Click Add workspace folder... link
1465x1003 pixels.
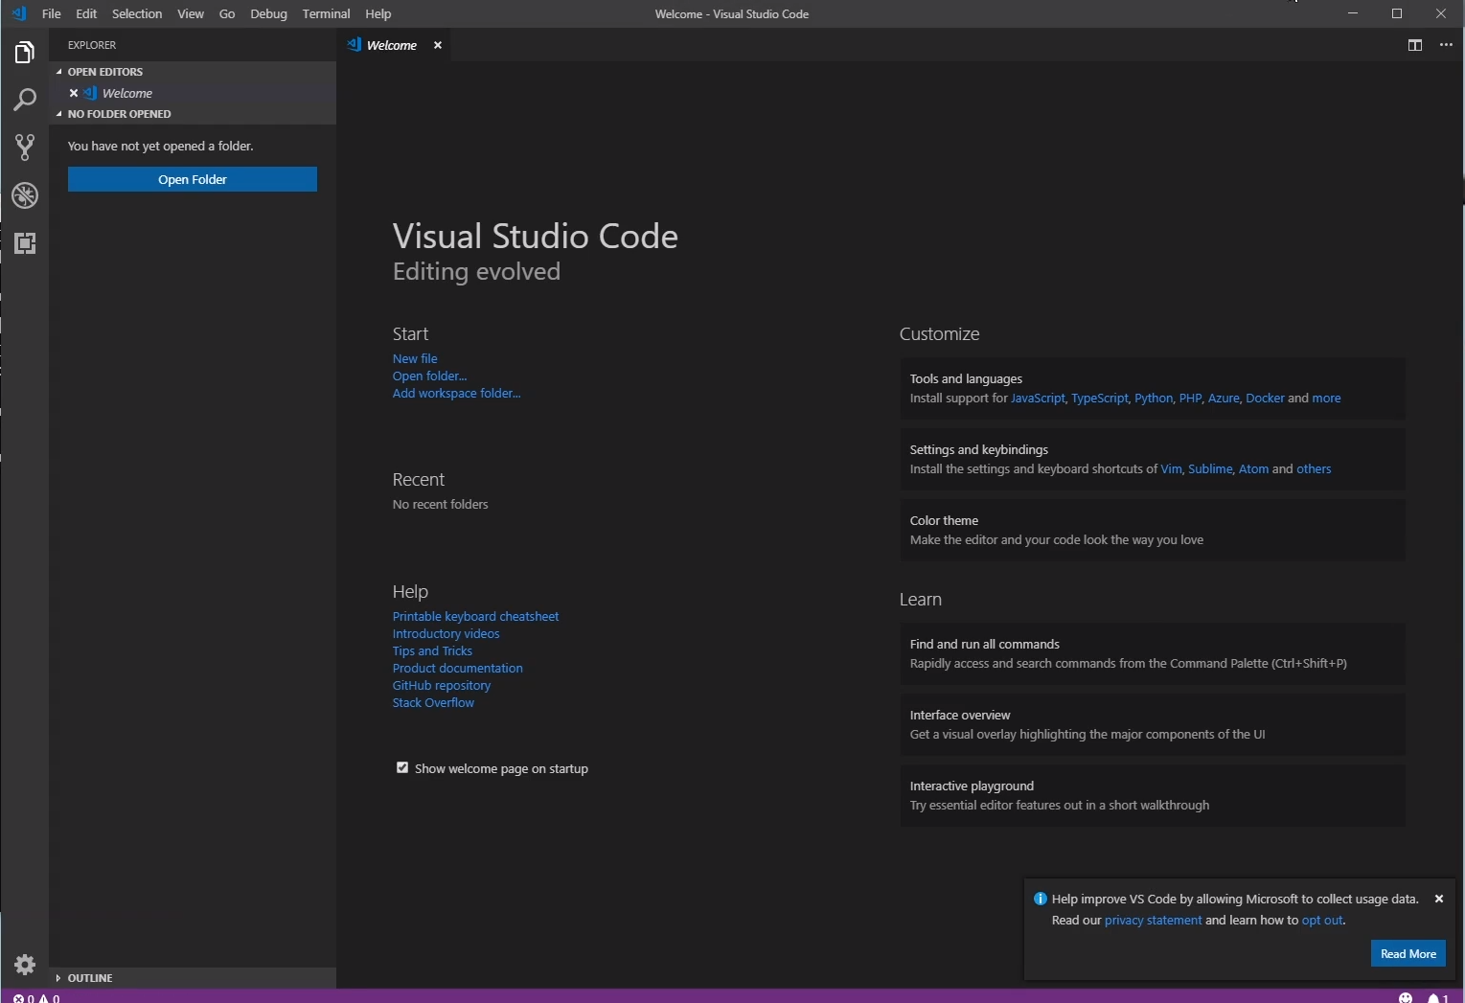[456, 393]
